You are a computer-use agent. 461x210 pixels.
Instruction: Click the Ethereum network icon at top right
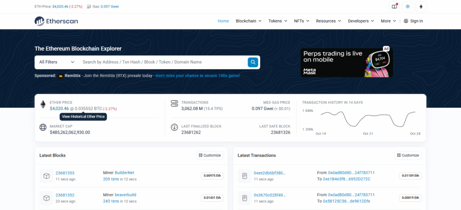421,7
